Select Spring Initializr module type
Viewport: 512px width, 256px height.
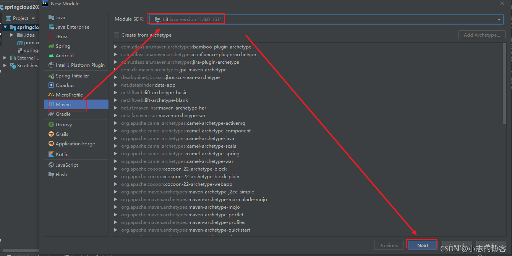tap(76, 76)
